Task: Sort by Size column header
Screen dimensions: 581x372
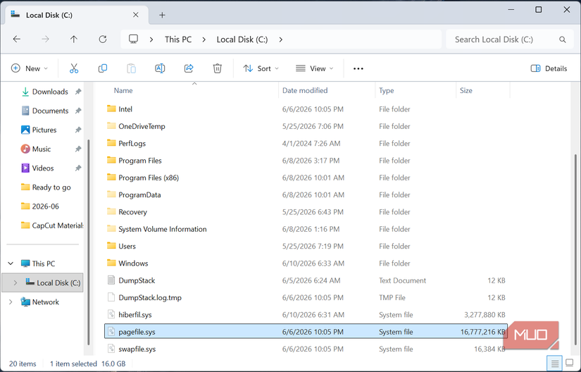Action: (466, 90)
